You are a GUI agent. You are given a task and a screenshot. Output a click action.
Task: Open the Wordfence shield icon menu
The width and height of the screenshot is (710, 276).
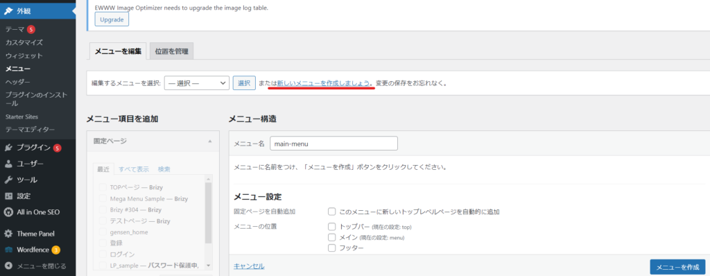(8, 250)
